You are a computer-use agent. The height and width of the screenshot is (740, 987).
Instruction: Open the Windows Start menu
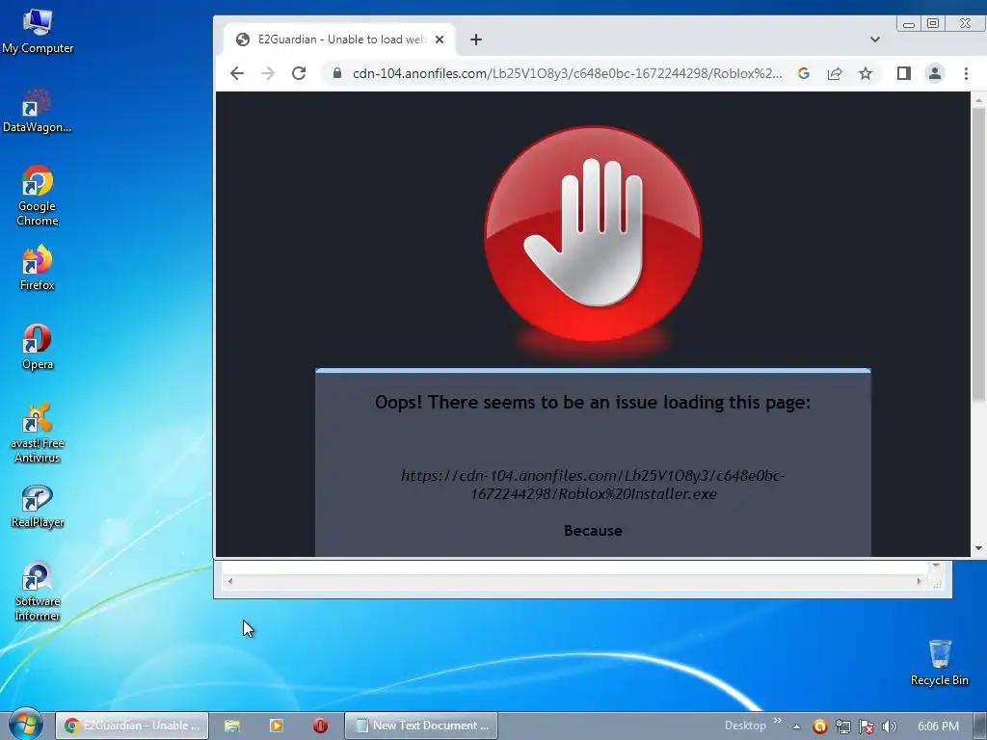point(26,725)
